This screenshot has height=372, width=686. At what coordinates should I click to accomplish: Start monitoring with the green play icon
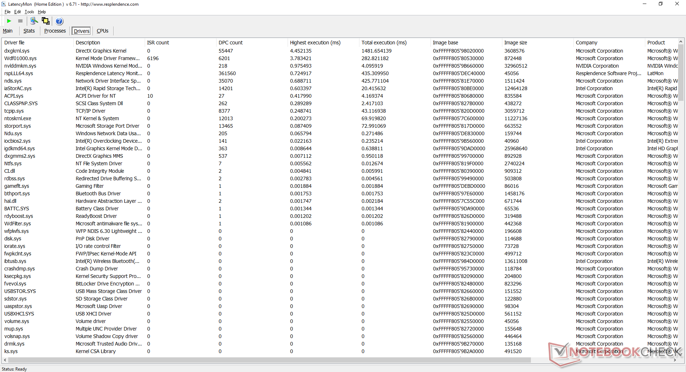pyautogui.click(x=9, y=21)
